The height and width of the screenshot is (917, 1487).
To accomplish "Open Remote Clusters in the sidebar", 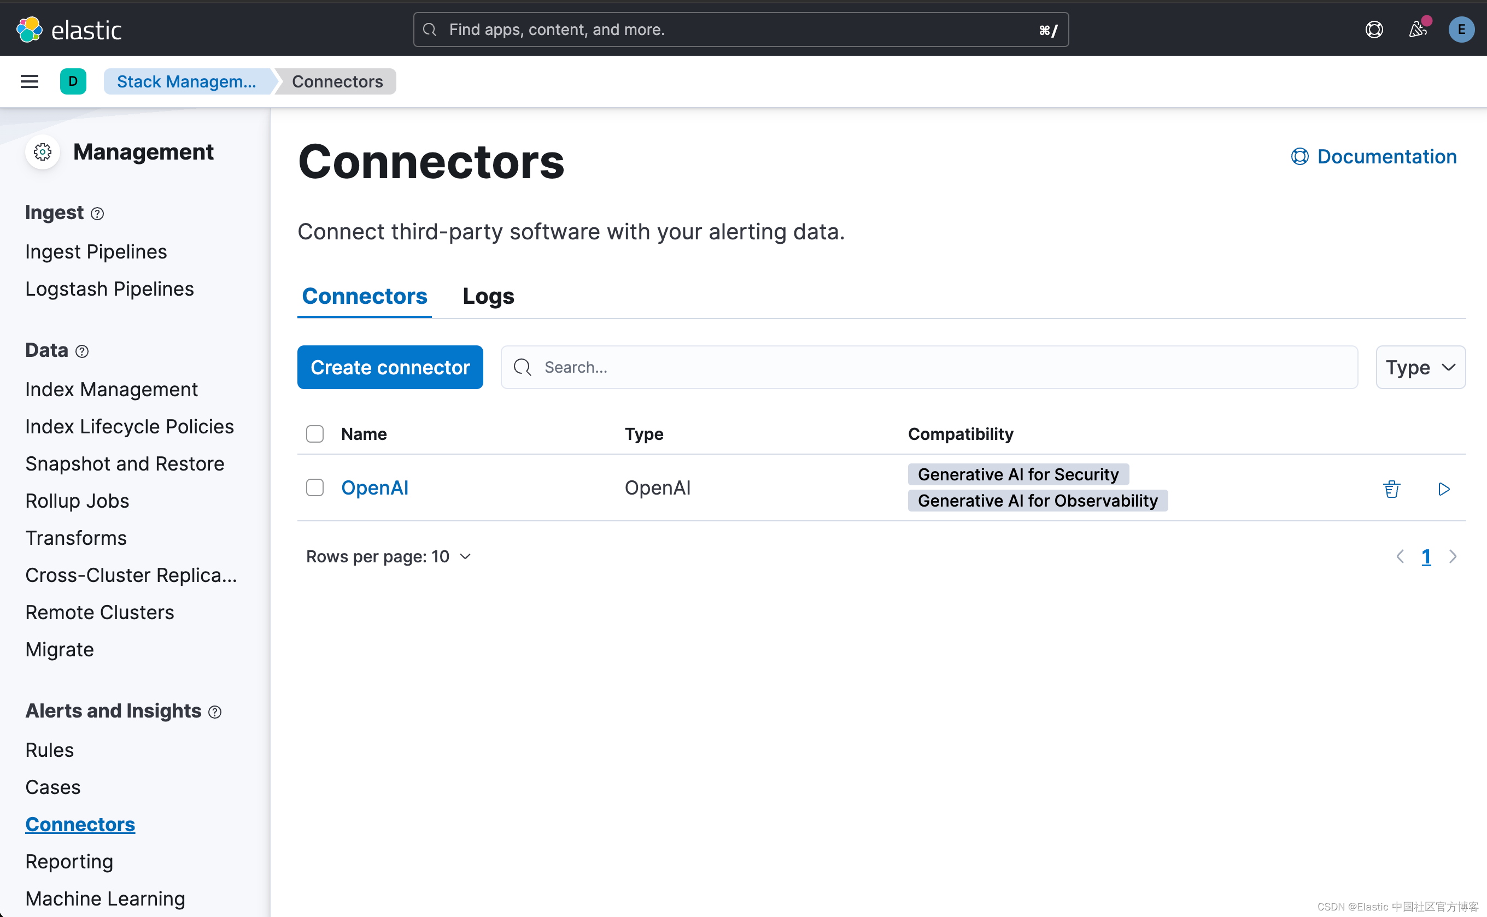I will click(99, 613).
